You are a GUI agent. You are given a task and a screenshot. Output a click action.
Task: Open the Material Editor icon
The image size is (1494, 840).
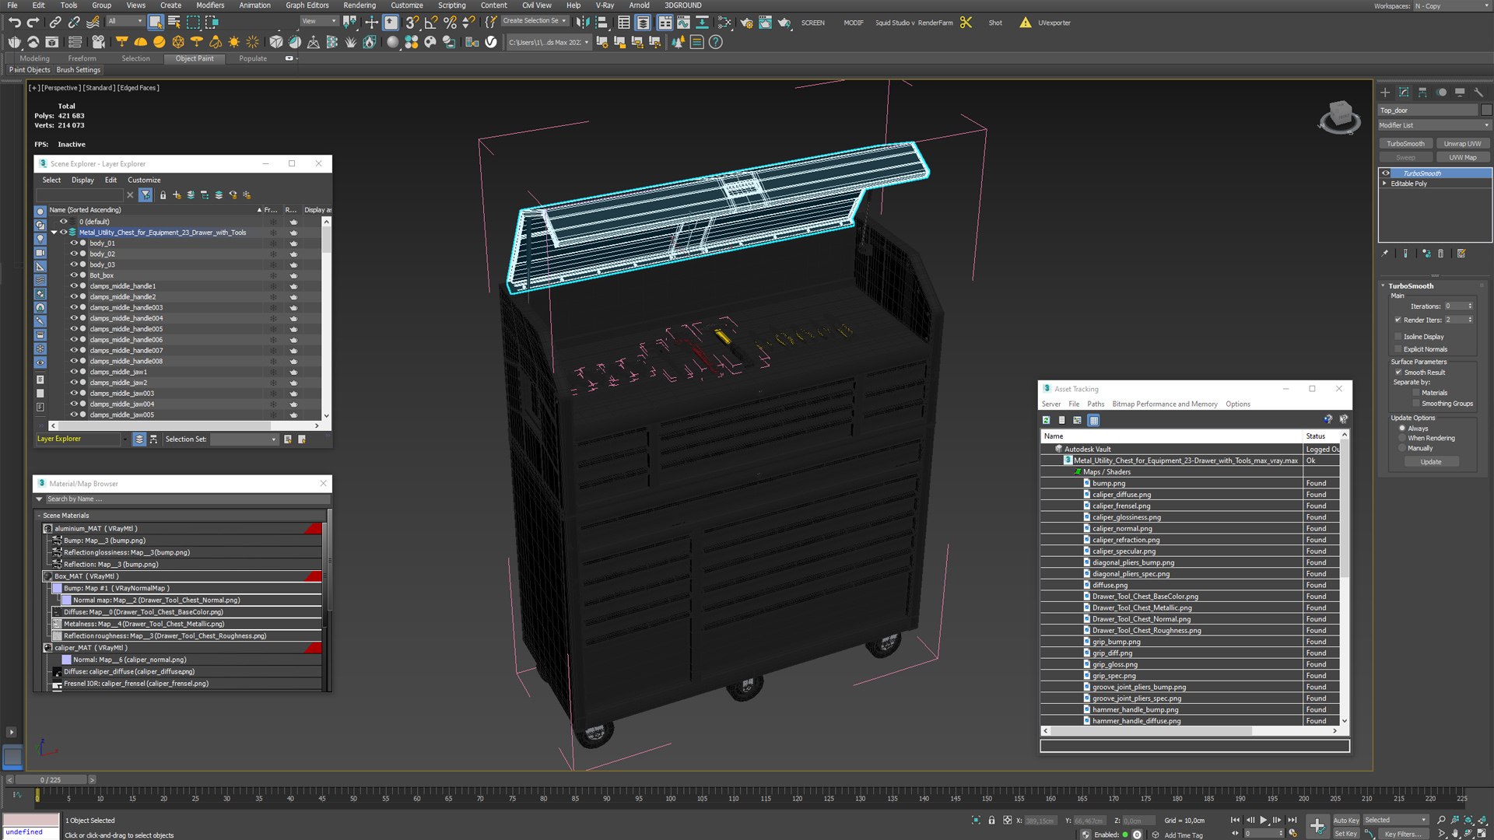point(724,23)
